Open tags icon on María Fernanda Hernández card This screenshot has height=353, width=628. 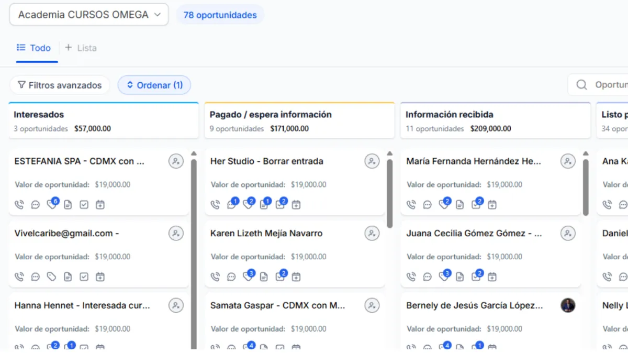tap(444, 204)
